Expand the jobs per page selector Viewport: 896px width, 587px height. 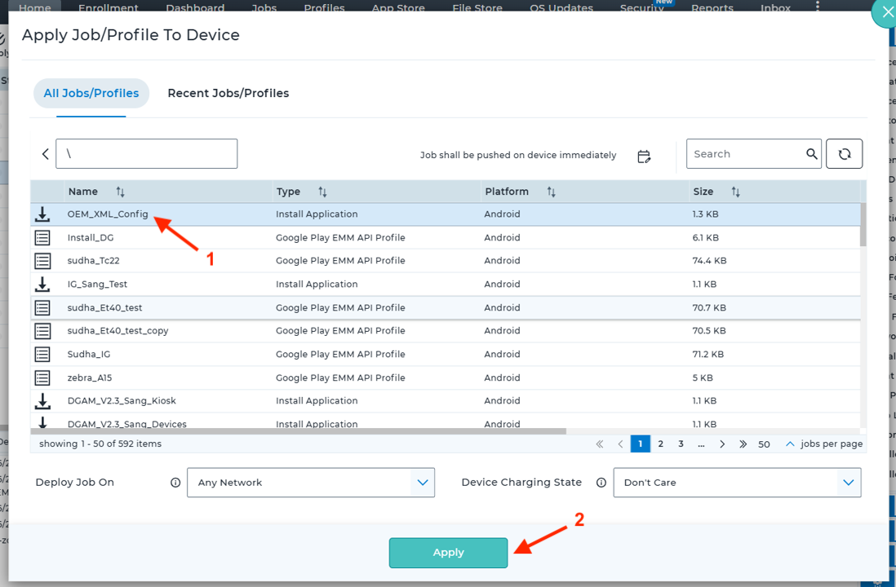click(x=789, y=444)
